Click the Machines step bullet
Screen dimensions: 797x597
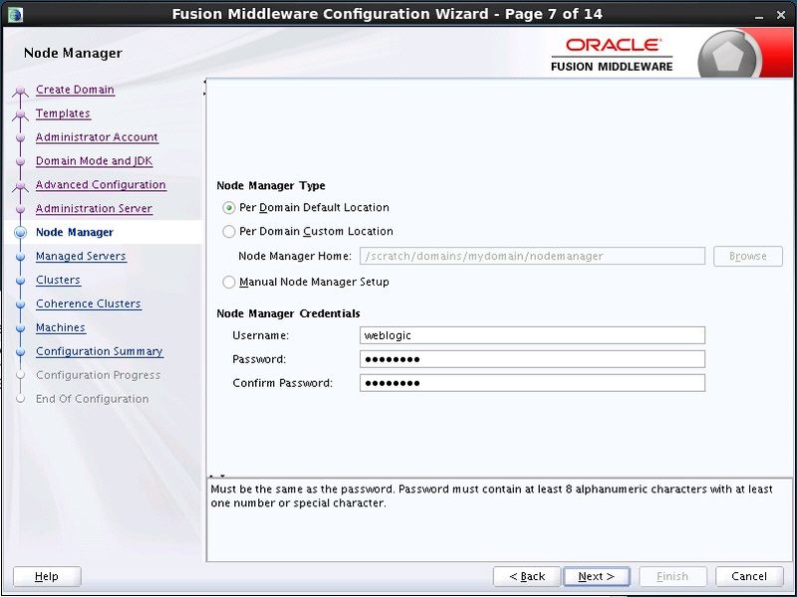(20, 328)
